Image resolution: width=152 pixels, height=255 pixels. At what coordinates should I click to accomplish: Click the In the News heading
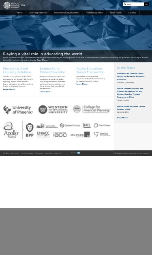coord(126,68)
